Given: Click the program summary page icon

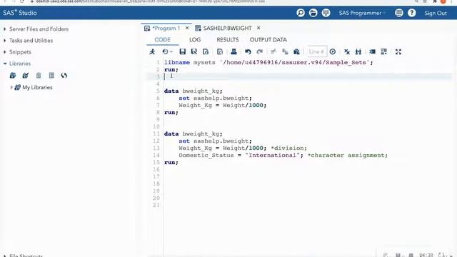Looking at the screenshot, I should point(220,52).
